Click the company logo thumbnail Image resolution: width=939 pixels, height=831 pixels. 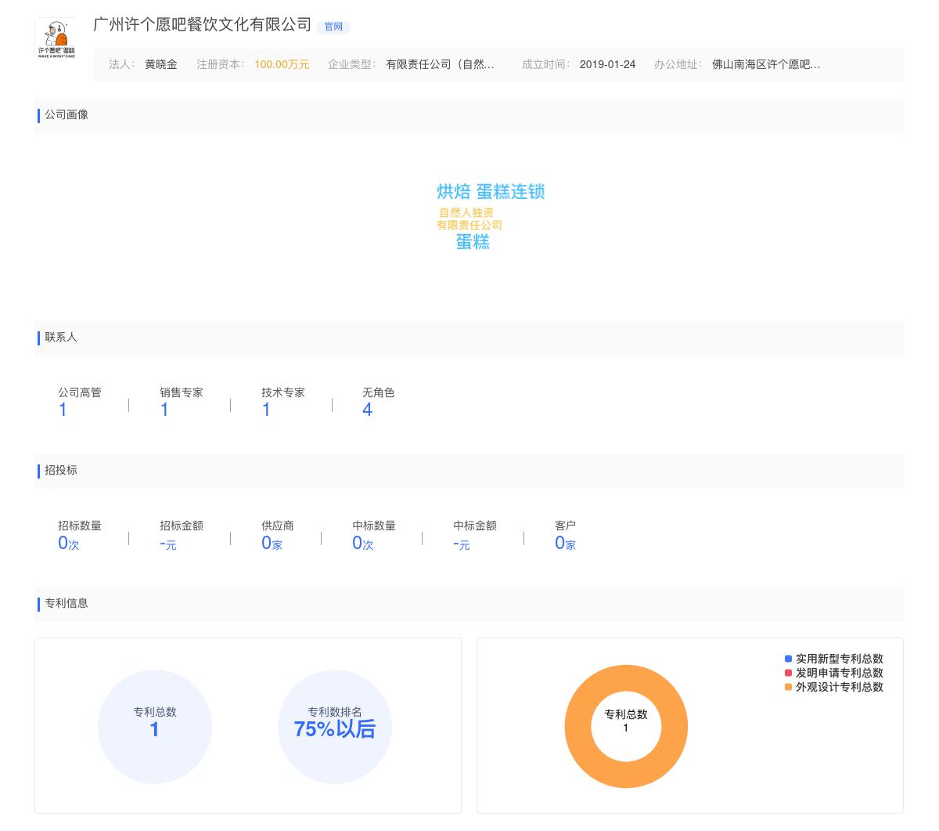tap(56, 39)
